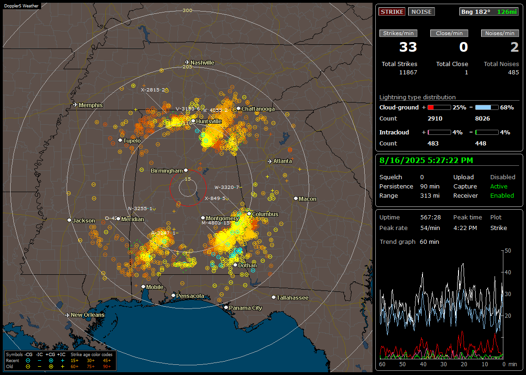Click the Montgomery city marker dot
526x375 pixels.
pyautogui.click(x=202, y=218)
